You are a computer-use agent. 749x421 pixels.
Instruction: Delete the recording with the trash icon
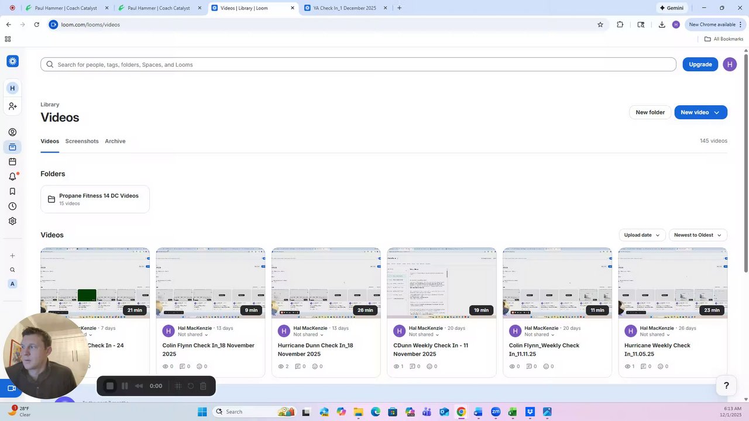pos(203,386)
